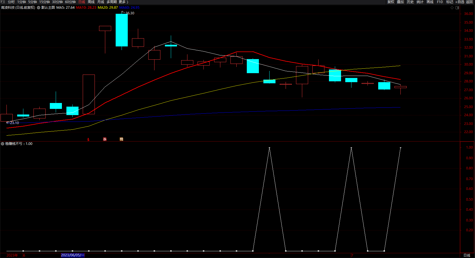Switch to 分时 intraday view
This screenshot has height=258, width=475.
(11, 2)
